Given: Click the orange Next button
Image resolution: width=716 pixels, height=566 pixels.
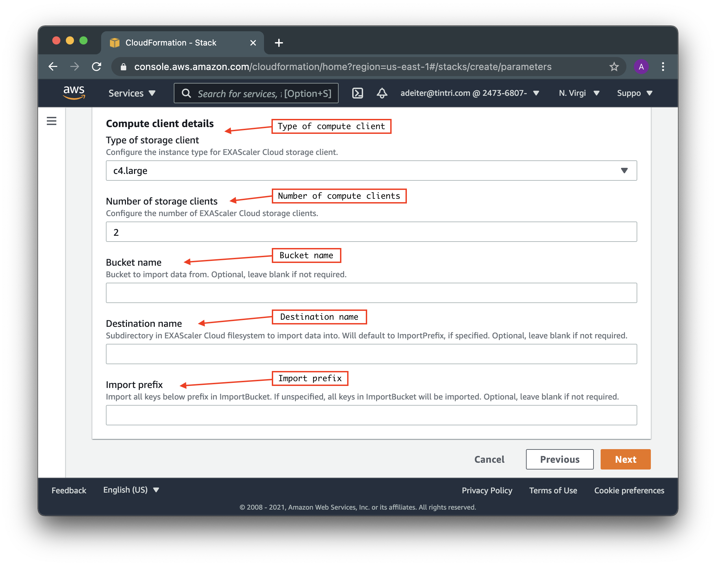Looking at the screenshot, I should click(625, 459).
